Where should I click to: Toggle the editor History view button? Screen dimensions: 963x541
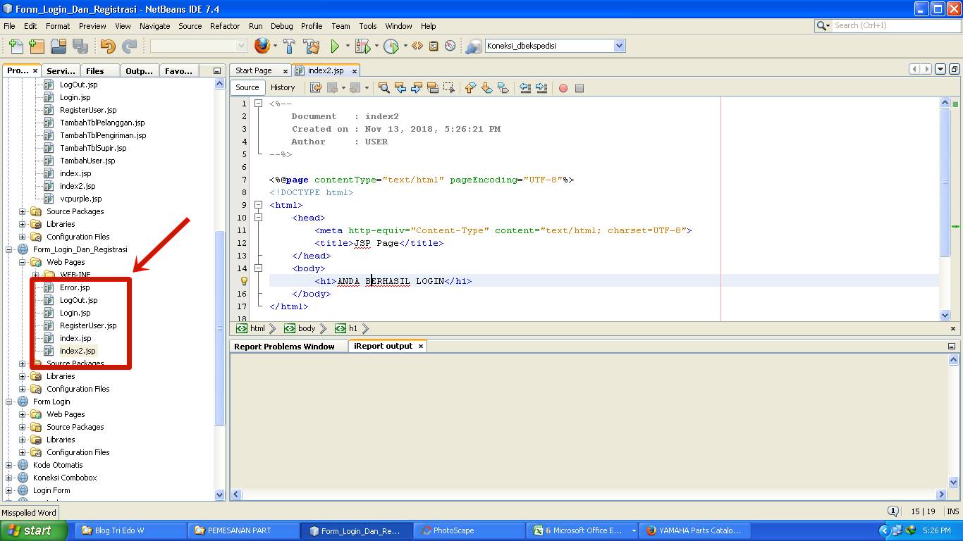[x=283, y=87]
